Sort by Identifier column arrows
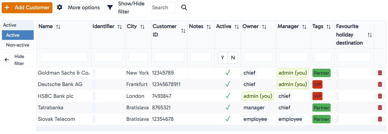The height and width of the screenshot is (134, 388). click(x=120, y=27)
